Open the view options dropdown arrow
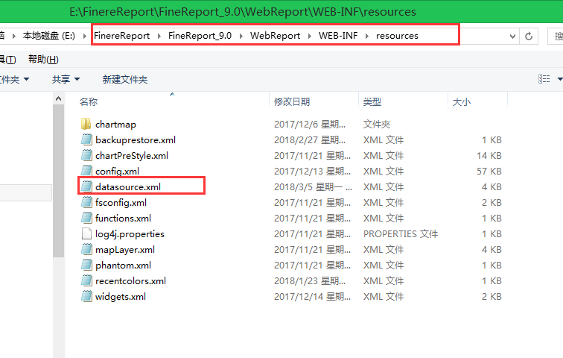 [560, 79]
